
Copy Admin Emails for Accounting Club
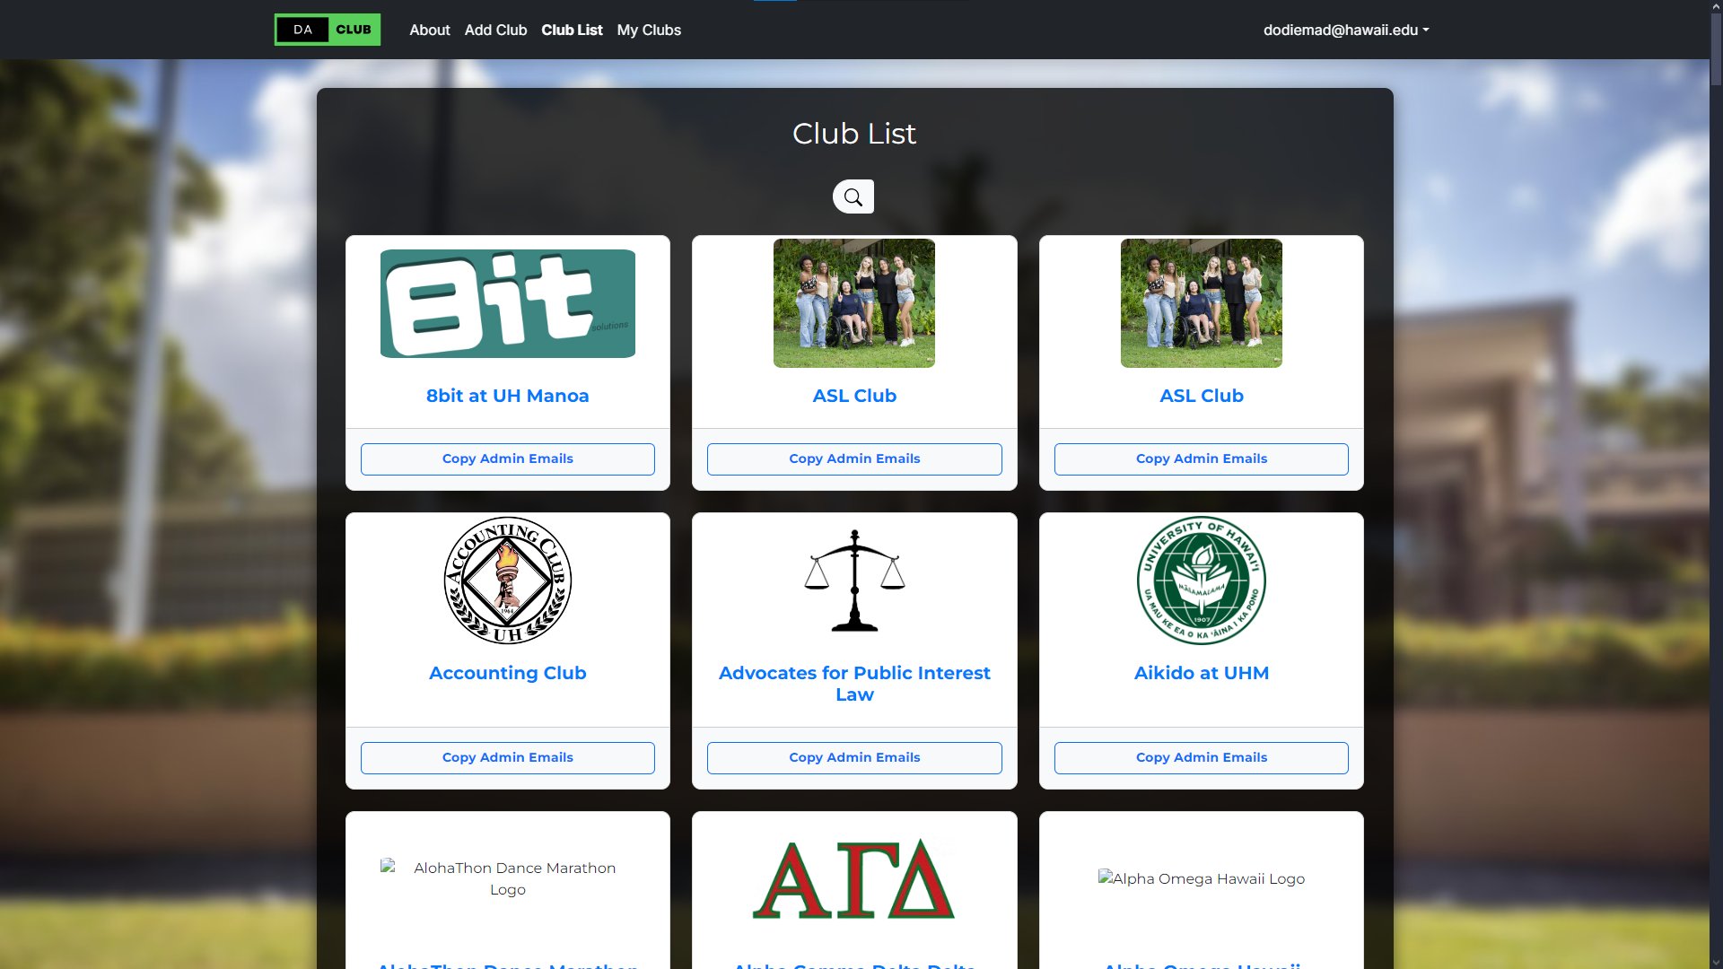pos(507,757)
